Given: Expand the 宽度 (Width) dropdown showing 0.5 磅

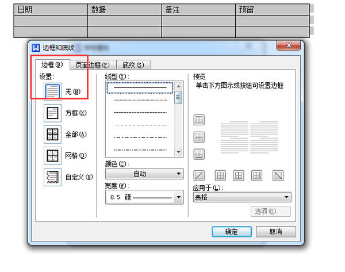Looking at the screenshot, I should point(144,197).
